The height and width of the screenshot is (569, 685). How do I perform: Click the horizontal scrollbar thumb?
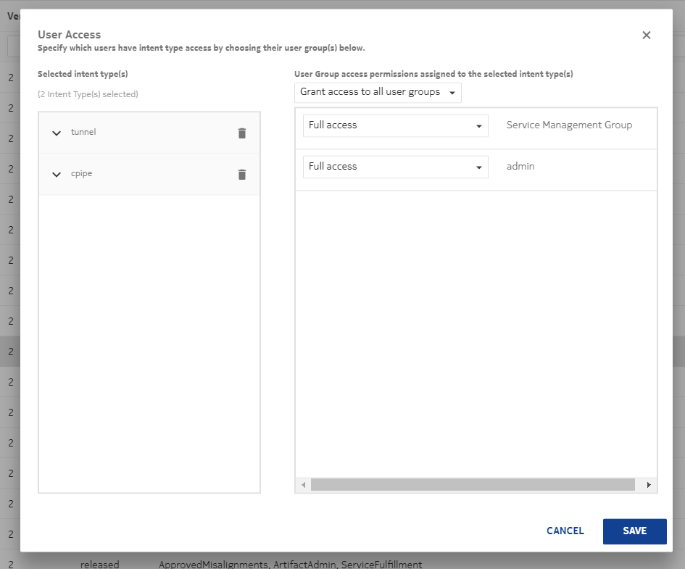point(472,485)
